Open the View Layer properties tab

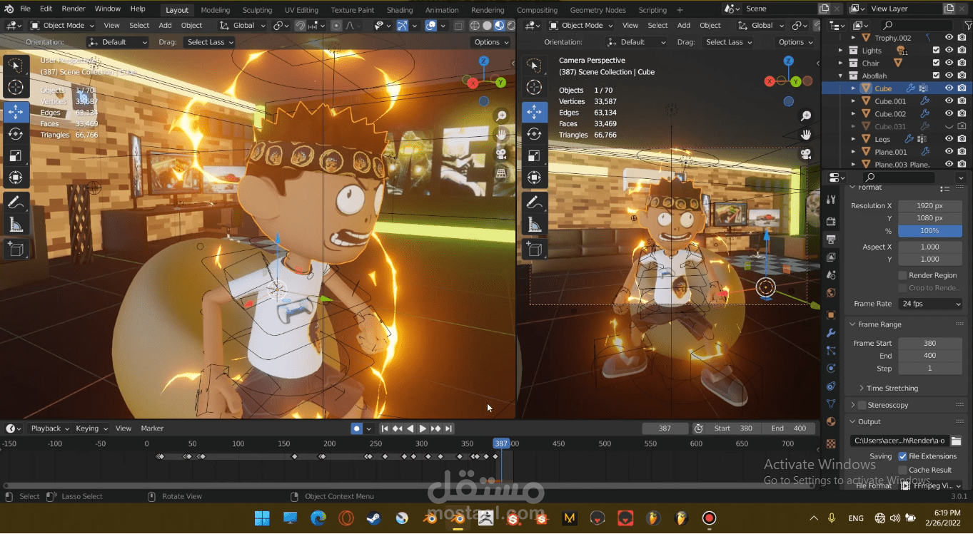(x=831, y=257)
